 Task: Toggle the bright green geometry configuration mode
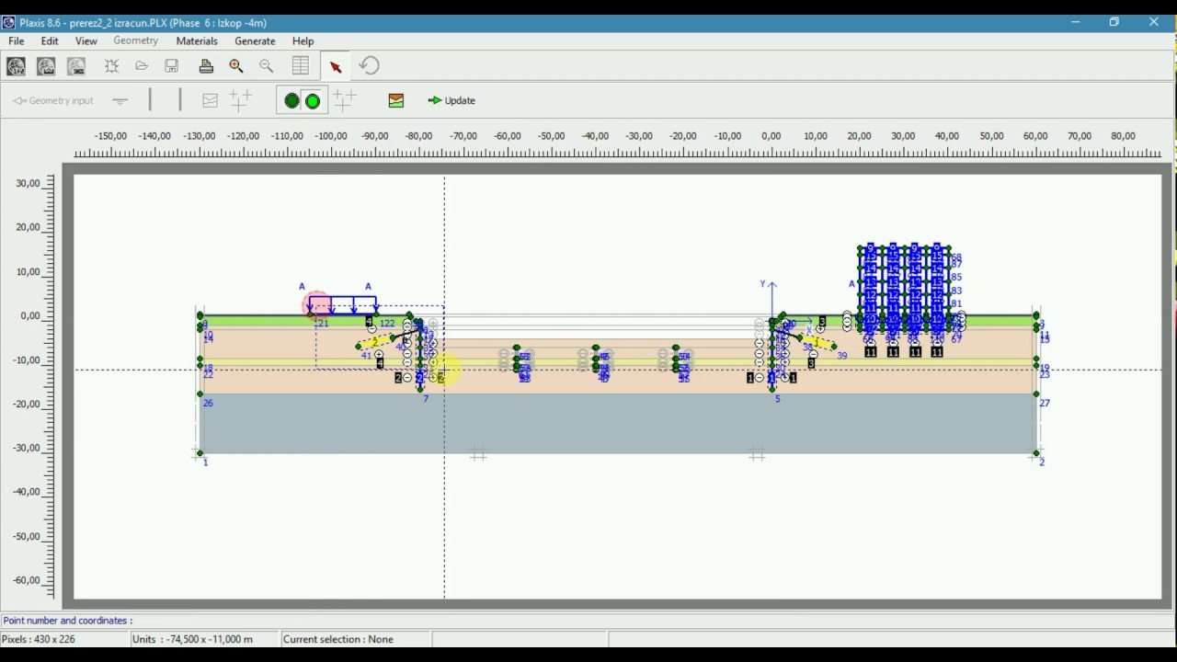point(313,100)
